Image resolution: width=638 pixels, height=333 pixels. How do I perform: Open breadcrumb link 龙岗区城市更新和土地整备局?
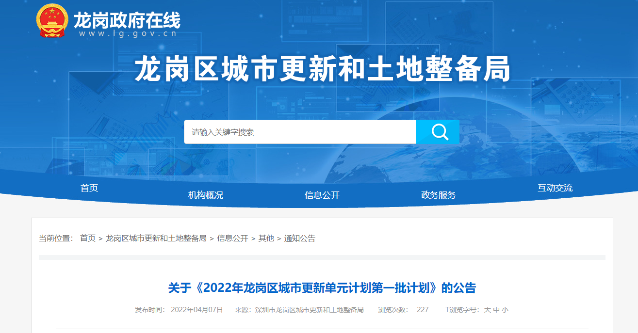pyautogui.click(x=156, y=238)
